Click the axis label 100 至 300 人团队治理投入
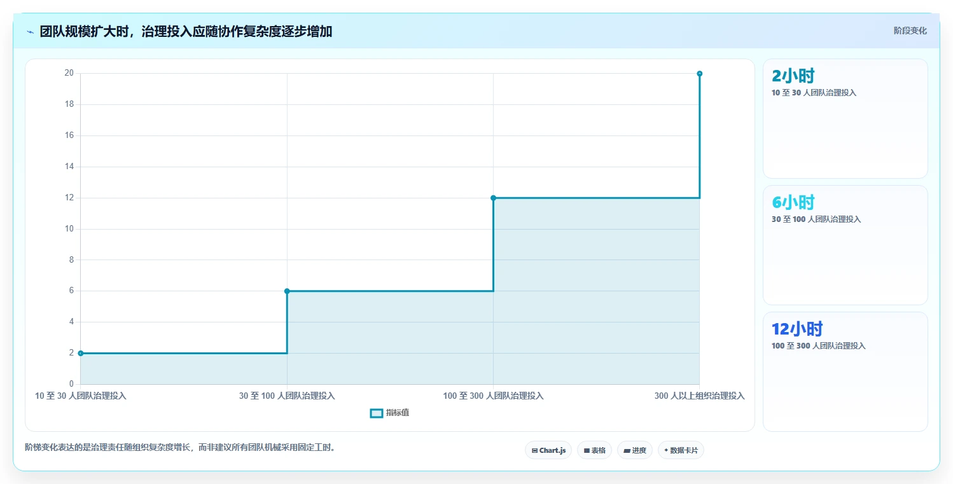 click(x=493, y=396)
